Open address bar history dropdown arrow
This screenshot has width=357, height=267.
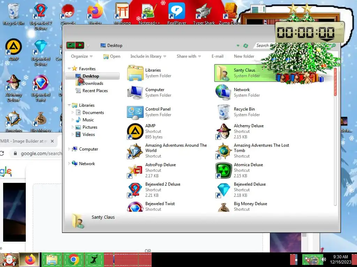pyautogui.click(x=238, y=46)
